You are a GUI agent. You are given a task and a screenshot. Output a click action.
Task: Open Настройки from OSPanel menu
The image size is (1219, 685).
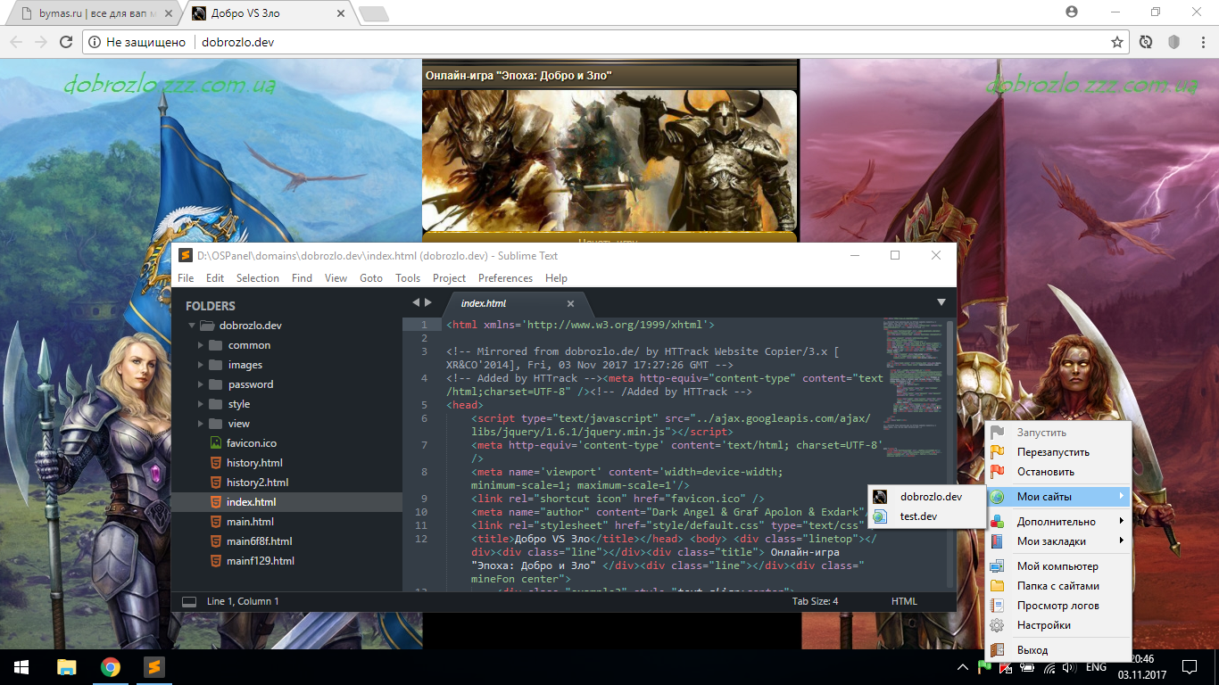(1058, 625)
